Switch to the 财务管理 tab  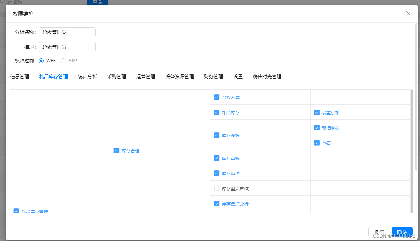[x=213, y=76]
